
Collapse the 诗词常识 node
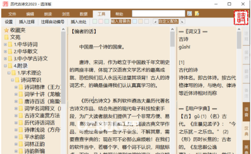(12, 80)
